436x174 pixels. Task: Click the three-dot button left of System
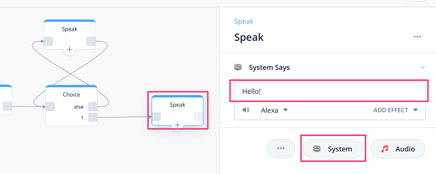[x=280, y=149]
